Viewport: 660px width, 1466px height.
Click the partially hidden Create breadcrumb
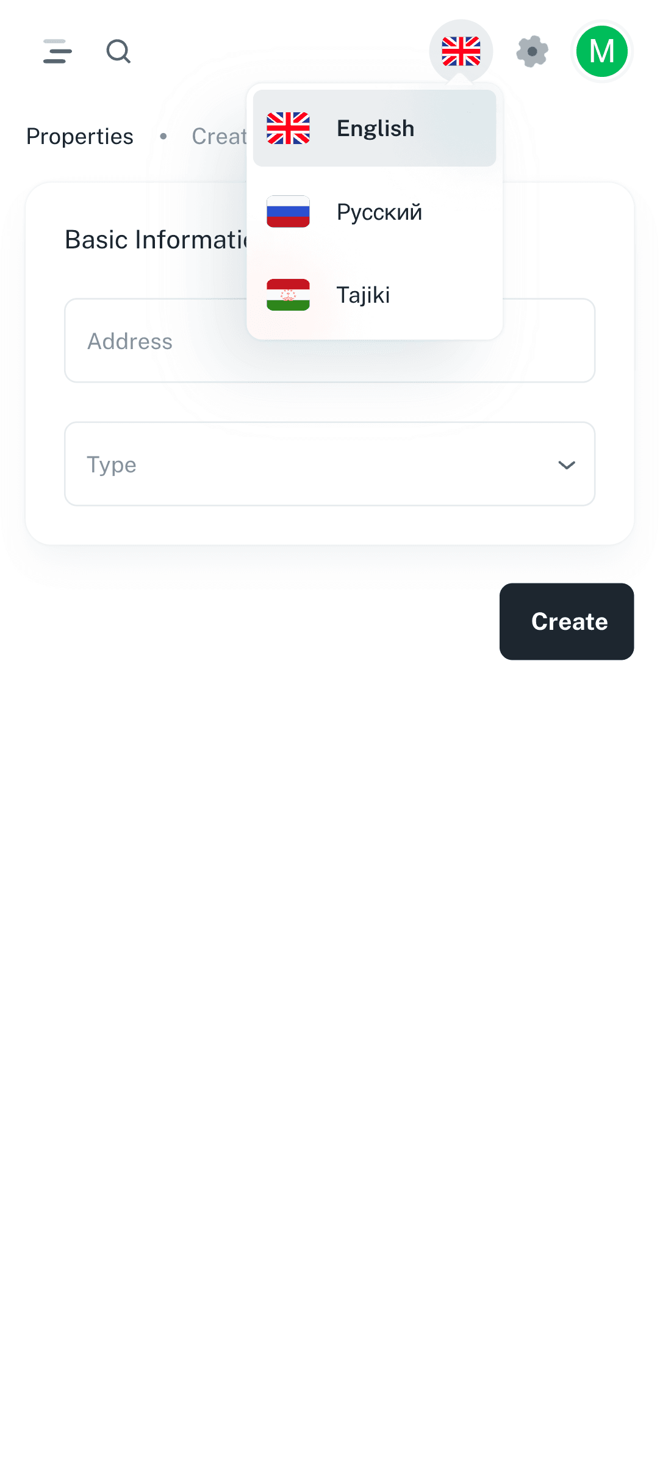pyautogui.click(x=219, y=137)
